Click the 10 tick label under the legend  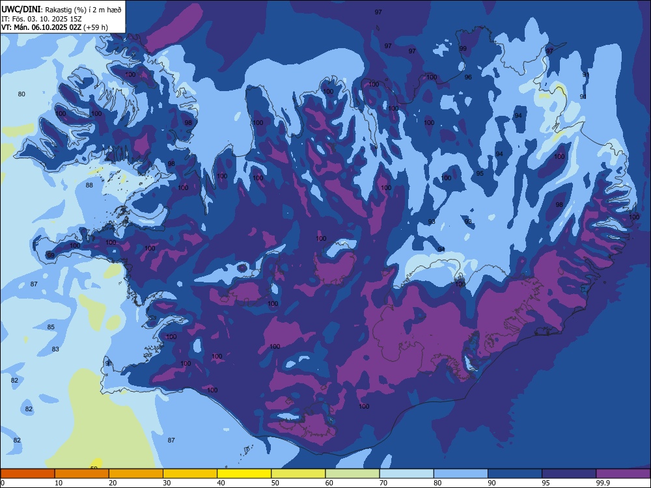click(59, 483)
